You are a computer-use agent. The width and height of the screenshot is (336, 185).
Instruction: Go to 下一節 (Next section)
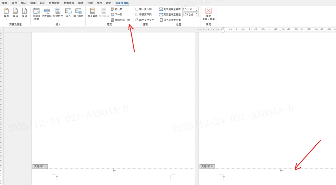pos(117,14)
